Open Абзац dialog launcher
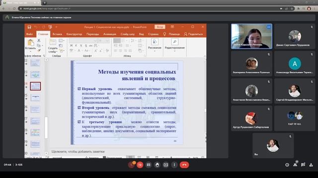 click(x=145, y=56)
